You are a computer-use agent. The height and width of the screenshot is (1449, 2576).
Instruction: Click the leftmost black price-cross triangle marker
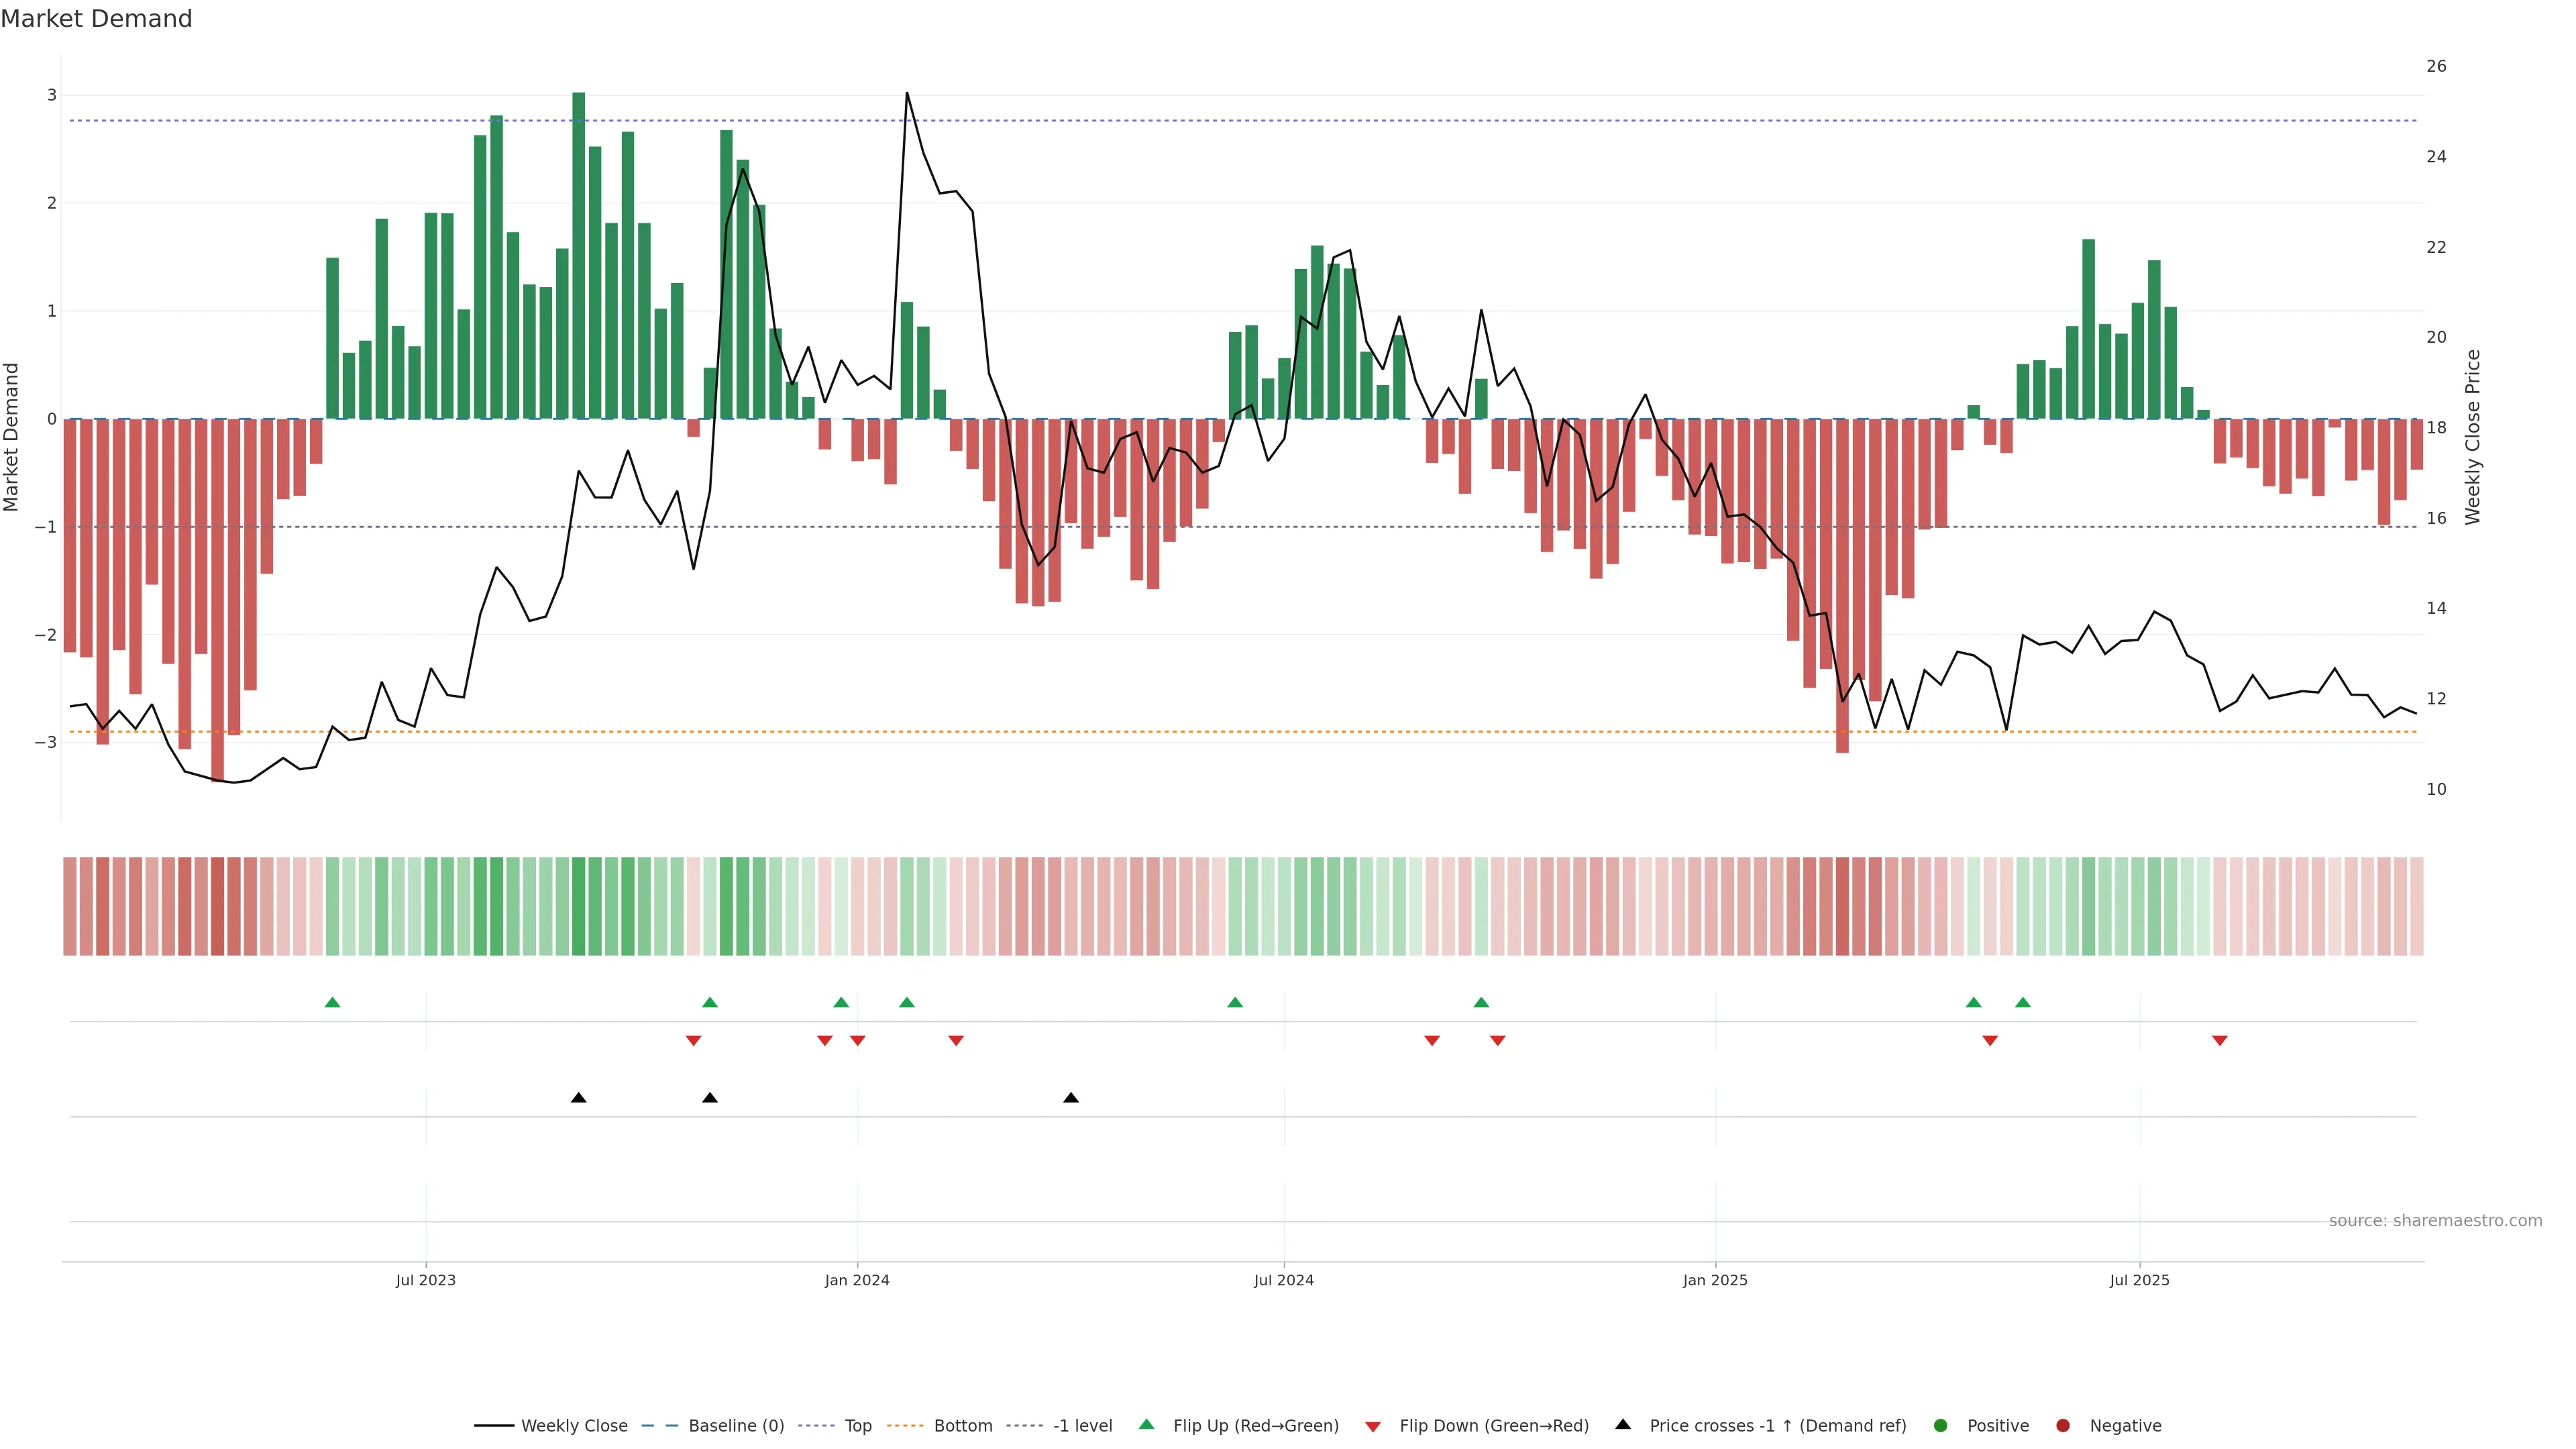[x=578, y=1098]
